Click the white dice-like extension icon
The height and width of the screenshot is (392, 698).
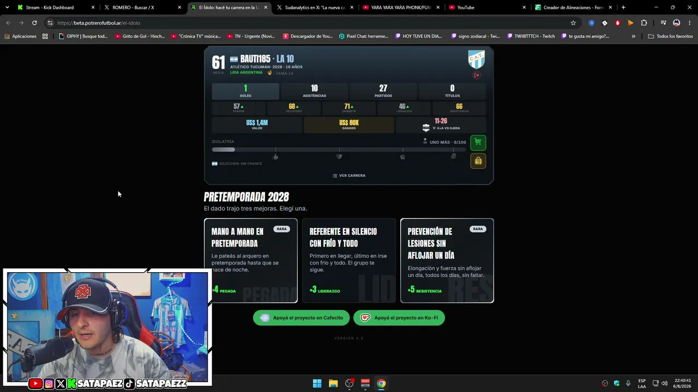coord(605,23)
